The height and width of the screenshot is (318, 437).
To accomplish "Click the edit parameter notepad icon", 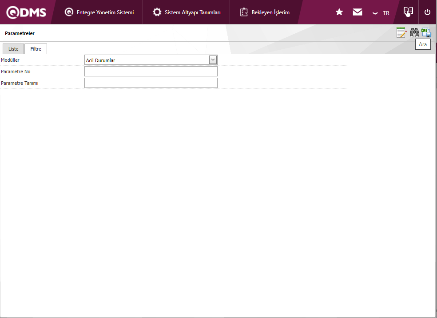I will pyautogui.click(x=401, y=32).
